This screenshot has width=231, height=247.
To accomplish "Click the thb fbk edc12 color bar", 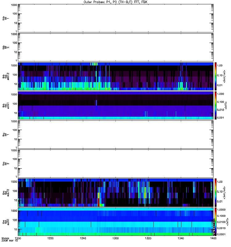I will point(216,76).
